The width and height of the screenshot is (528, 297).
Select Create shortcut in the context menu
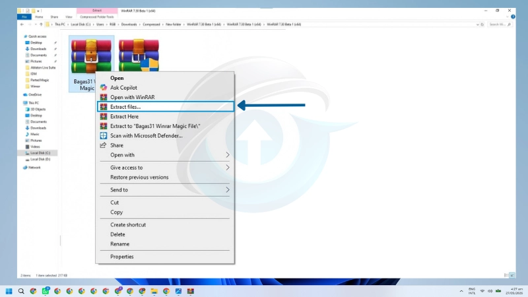165,224
